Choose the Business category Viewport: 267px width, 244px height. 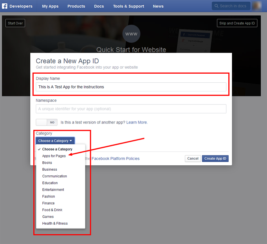click(x=50, y=169)
